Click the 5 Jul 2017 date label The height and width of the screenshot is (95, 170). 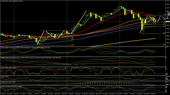(23, 94)
